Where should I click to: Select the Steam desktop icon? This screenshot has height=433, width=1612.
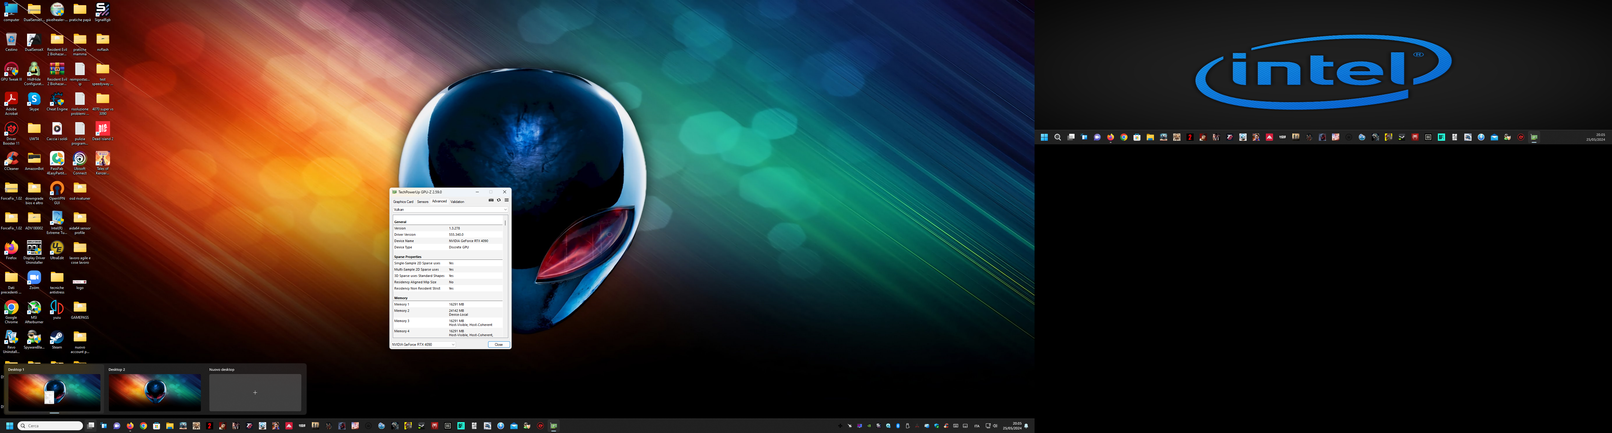pos(57,340)
